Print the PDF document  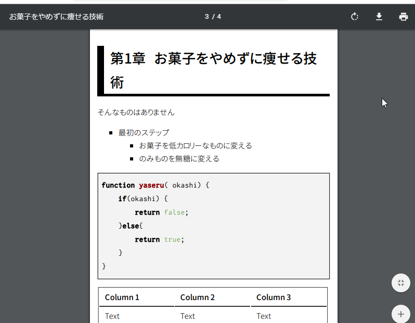click(x=404, y=17)
